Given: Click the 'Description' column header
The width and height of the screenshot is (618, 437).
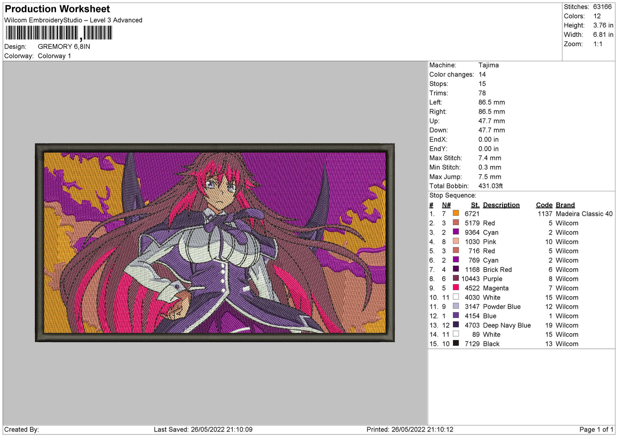Looking at the screenshot, I should (501, 205).
